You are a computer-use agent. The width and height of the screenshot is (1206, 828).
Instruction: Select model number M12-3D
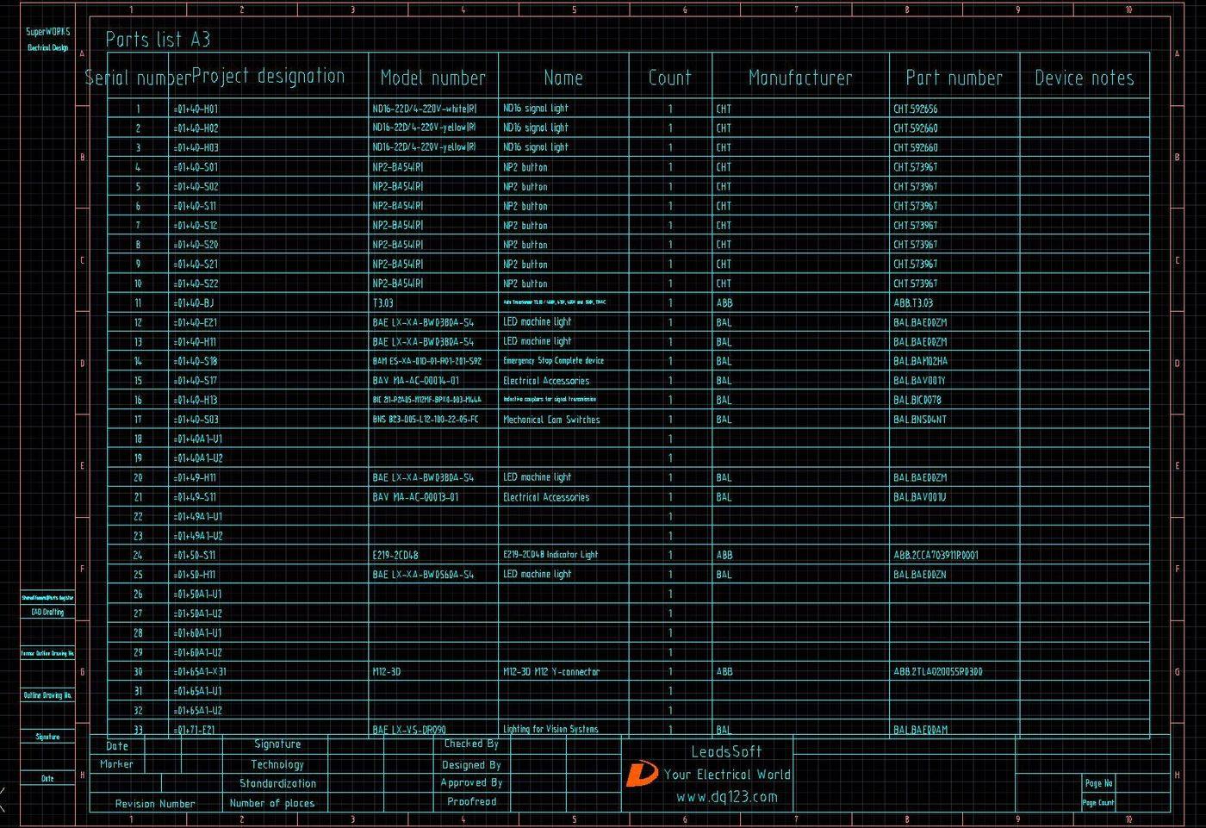(387, 671)
